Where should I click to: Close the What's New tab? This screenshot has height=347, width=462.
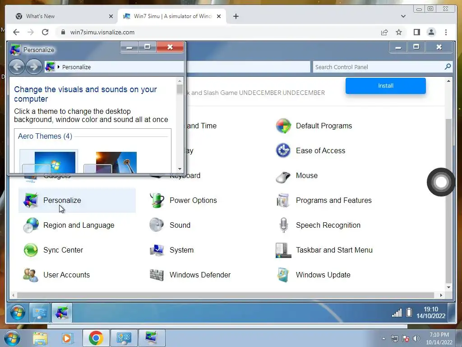(x=111, y=16)
